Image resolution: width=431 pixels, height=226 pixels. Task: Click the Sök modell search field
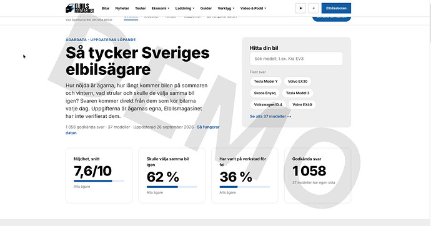(x=296, y=59)
